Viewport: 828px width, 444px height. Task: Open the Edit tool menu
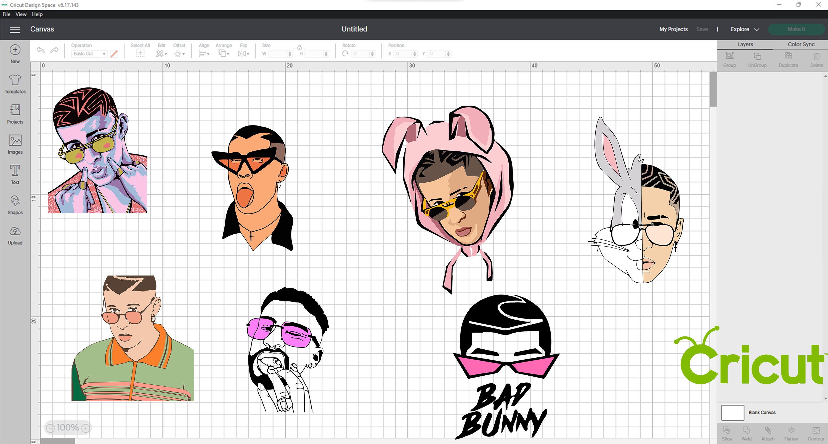(161, 54)
